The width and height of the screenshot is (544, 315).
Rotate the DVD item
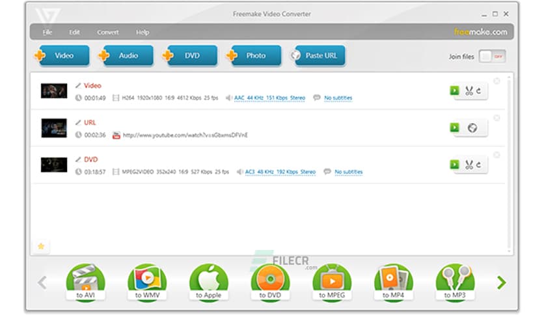coord(479,165)
